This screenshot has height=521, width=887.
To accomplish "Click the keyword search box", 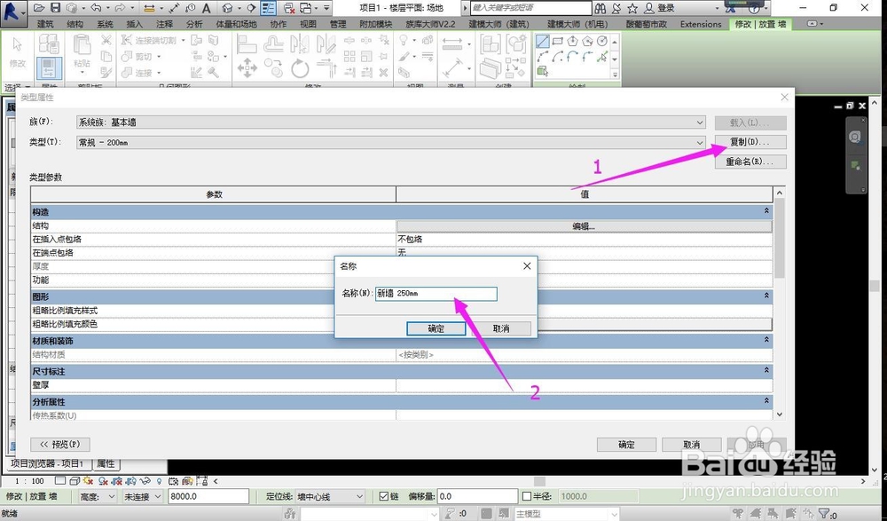I will point(530,8).
